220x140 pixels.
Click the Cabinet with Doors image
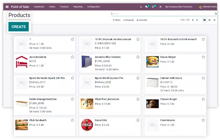[152, 82]
